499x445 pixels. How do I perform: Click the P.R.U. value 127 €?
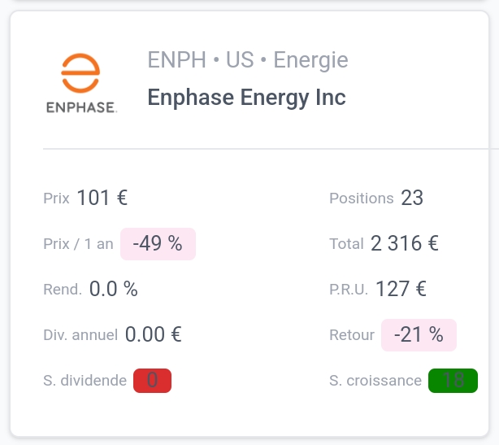(401, 289)
